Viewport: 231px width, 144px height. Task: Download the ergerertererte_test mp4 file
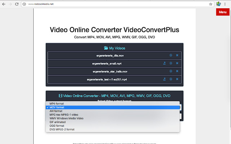pos(171,79)
